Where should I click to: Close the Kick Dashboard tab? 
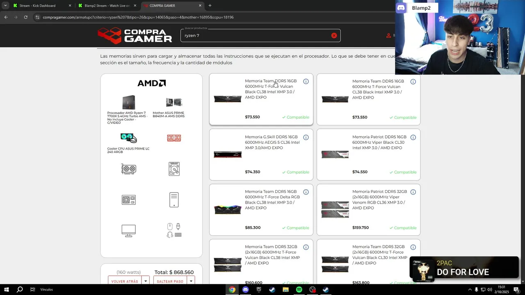pos(70,6)
